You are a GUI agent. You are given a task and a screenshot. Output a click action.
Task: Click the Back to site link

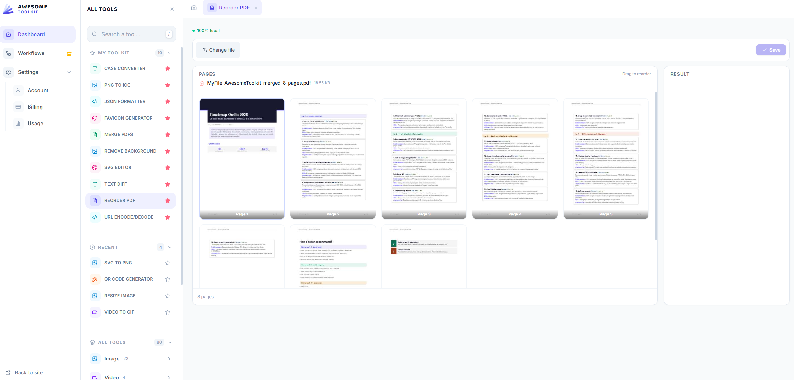pyautogui.click(x=28, y=372)
